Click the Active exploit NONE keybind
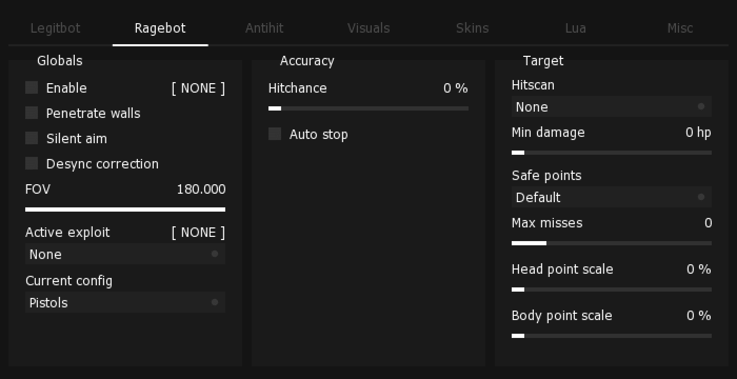The width and height of the screenshot is (737, 379). pyautogui.click(x=198, y=232)
